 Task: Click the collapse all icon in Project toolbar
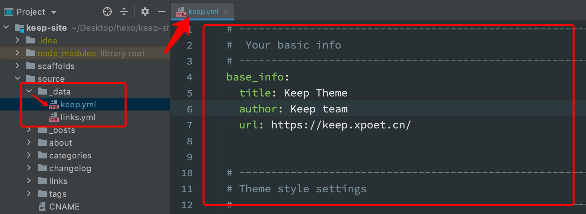(124, 12)
